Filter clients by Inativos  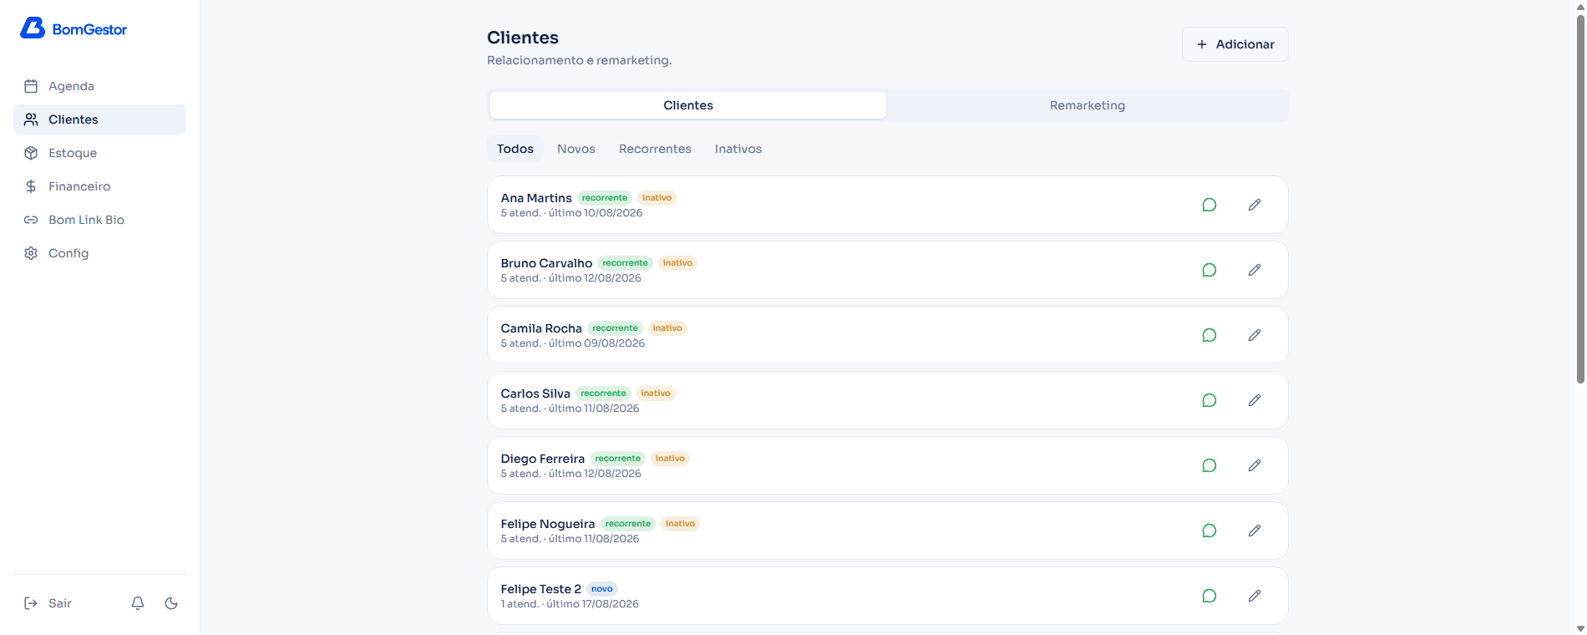[x=738, y=149]
